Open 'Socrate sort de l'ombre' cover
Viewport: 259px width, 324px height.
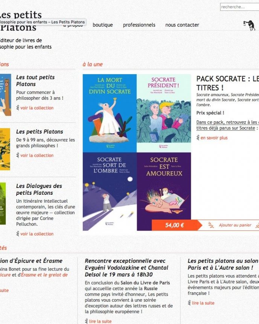click(110, 191)
